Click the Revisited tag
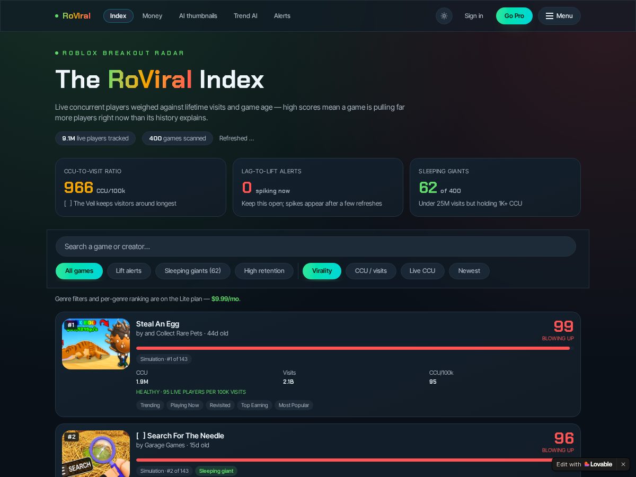The width and height of the screenshot is (636, 477). click(x=220, y=405)
